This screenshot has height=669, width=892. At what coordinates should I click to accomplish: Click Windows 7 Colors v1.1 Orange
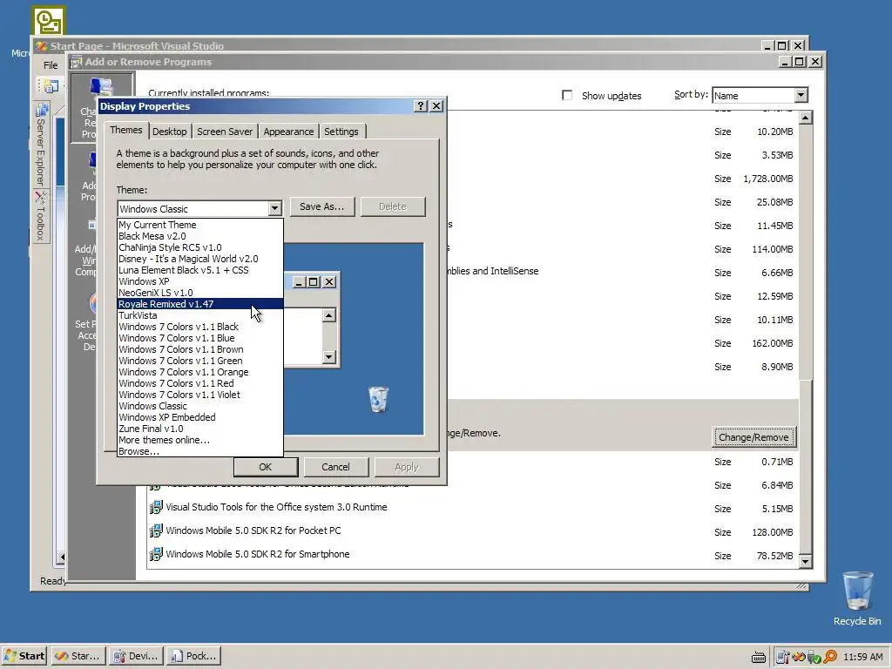coord(199,372)
